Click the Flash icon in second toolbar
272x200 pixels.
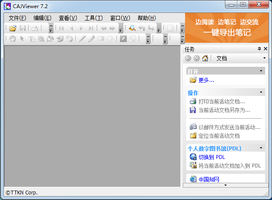pos(123,39)
